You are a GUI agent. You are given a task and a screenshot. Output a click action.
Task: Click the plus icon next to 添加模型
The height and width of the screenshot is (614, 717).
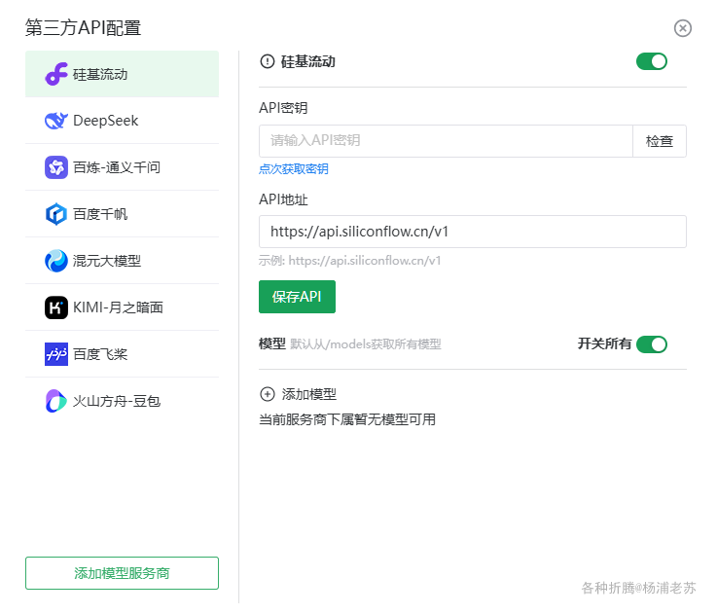pos(267,394)
